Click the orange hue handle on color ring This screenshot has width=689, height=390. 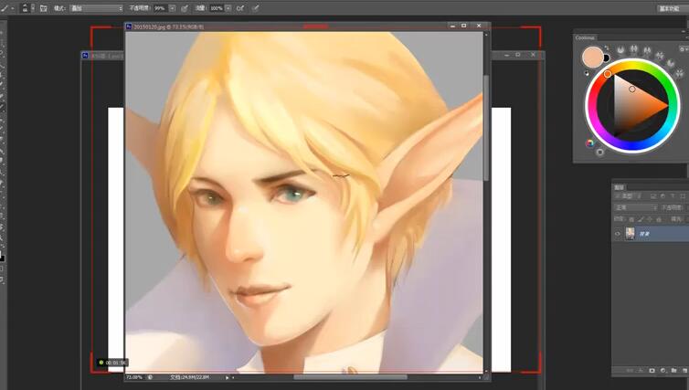(x=608, y=74)
